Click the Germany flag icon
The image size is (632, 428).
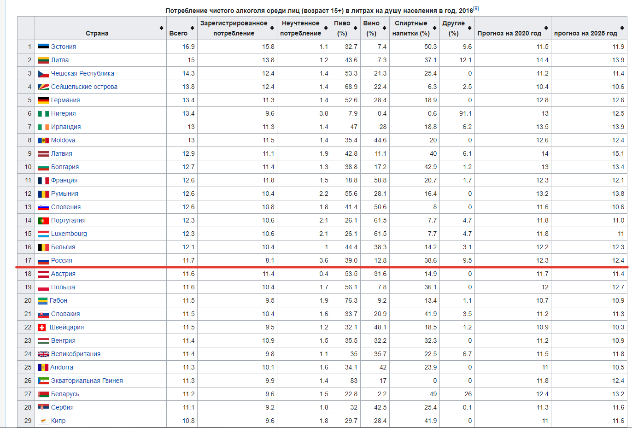43,100
